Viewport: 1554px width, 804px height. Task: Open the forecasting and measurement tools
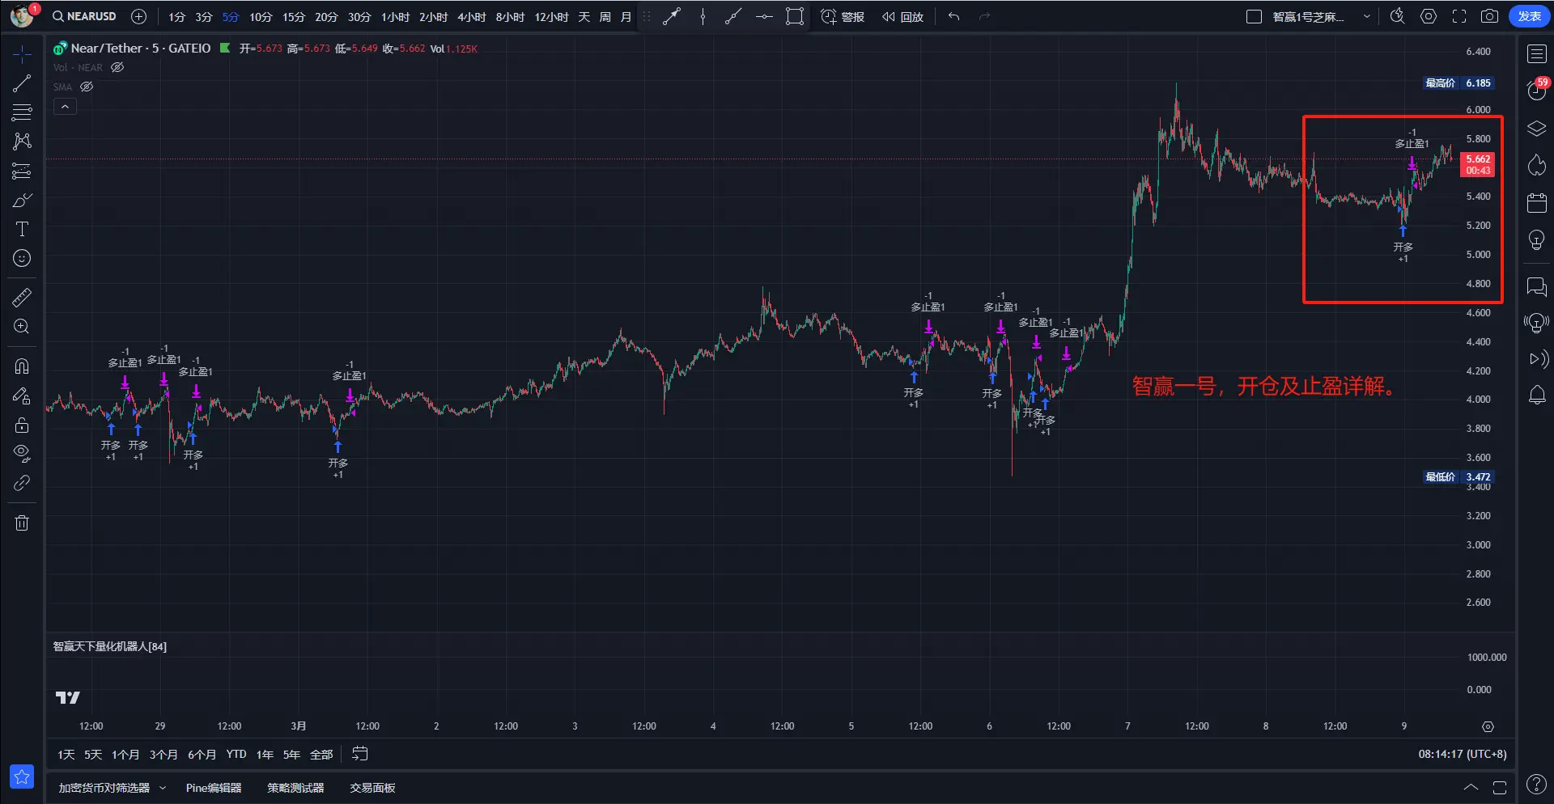point(22,171)
